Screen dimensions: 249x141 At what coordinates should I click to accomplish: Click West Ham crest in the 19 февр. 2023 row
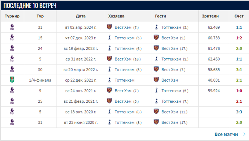coord(156,48)
